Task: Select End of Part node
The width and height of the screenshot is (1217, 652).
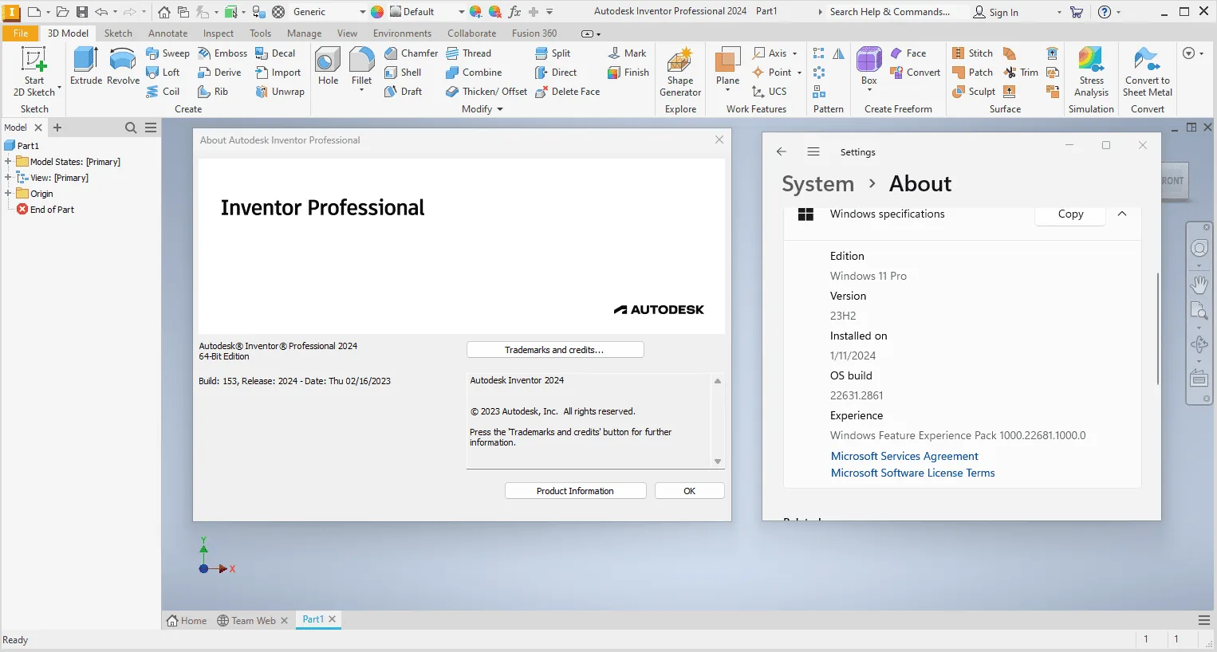Action: [45, 210]
